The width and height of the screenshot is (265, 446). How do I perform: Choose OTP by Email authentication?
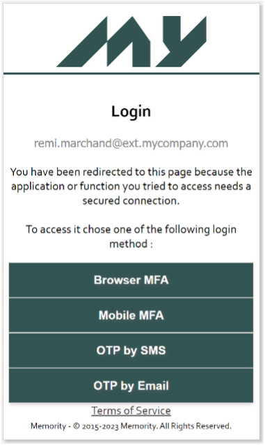[x=131, y=385]
